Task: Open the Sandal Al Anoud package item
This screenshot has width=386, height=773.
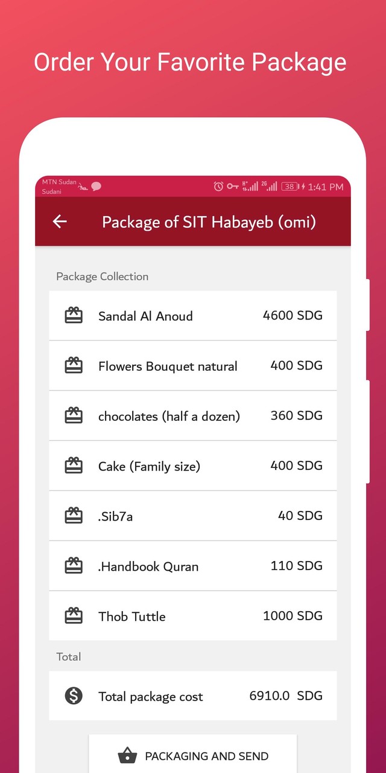Action: [x=193, y=315]
